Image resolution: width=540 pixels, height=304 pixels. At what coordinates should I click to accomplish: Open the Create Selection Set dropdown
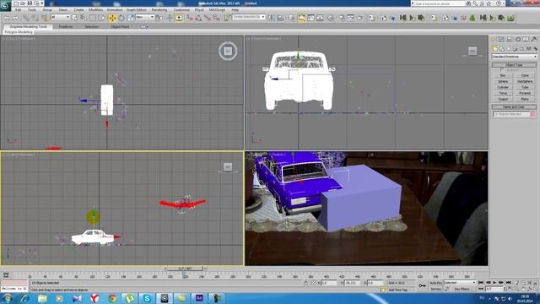click(249, 17)
